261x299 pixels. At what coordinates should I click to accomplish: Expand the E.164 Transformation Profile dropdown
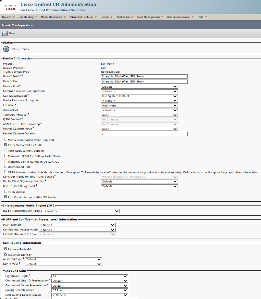coord(81,211)
